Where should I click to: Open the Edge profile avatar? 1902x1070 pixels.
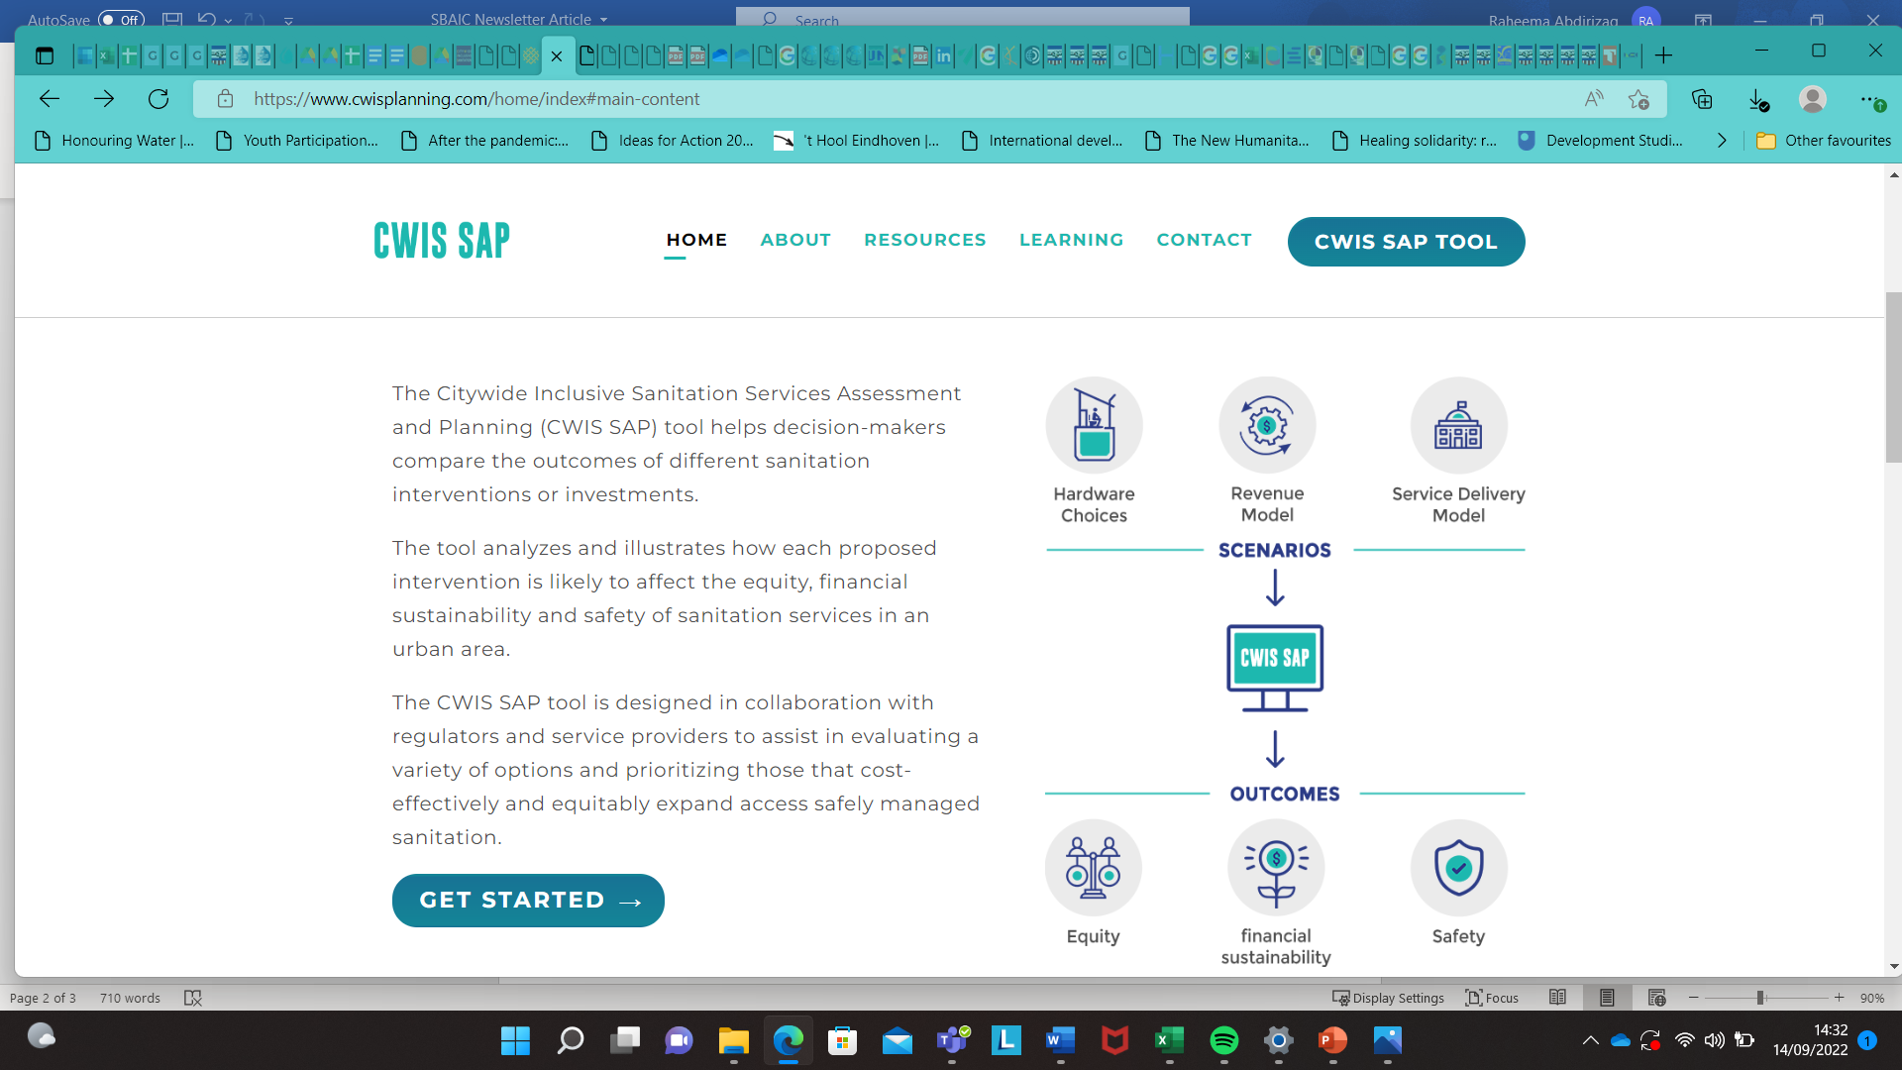click(x=1813, y=99)
